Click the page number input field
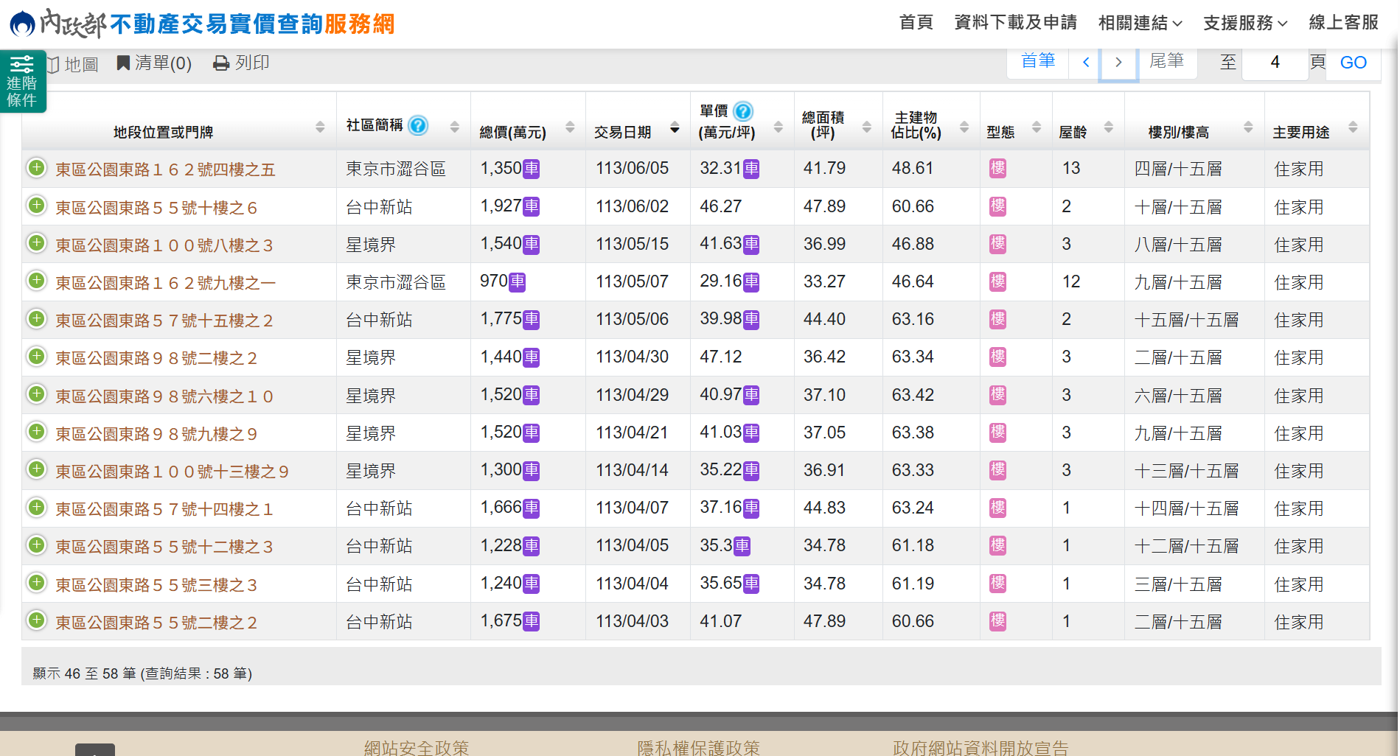This screenshot has width=1400, height=756. tap(1275, 63)
